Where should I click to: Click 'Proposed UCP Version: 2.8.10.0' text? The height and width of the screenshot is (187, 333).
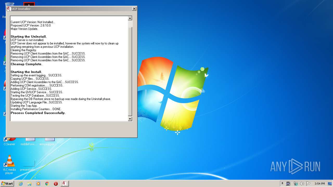click(x=31, y=25)
